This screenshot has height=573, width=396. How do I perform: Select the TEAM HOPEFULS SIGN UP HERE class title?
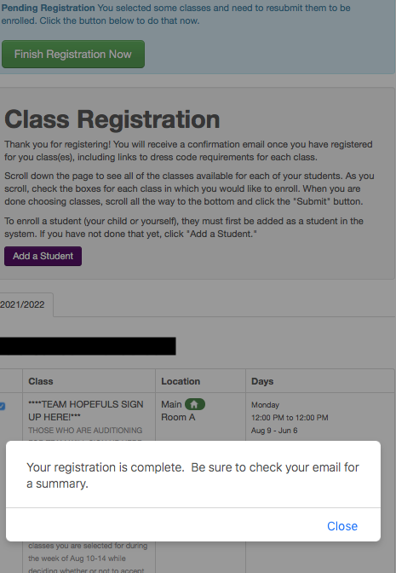[x=86, y=410]
